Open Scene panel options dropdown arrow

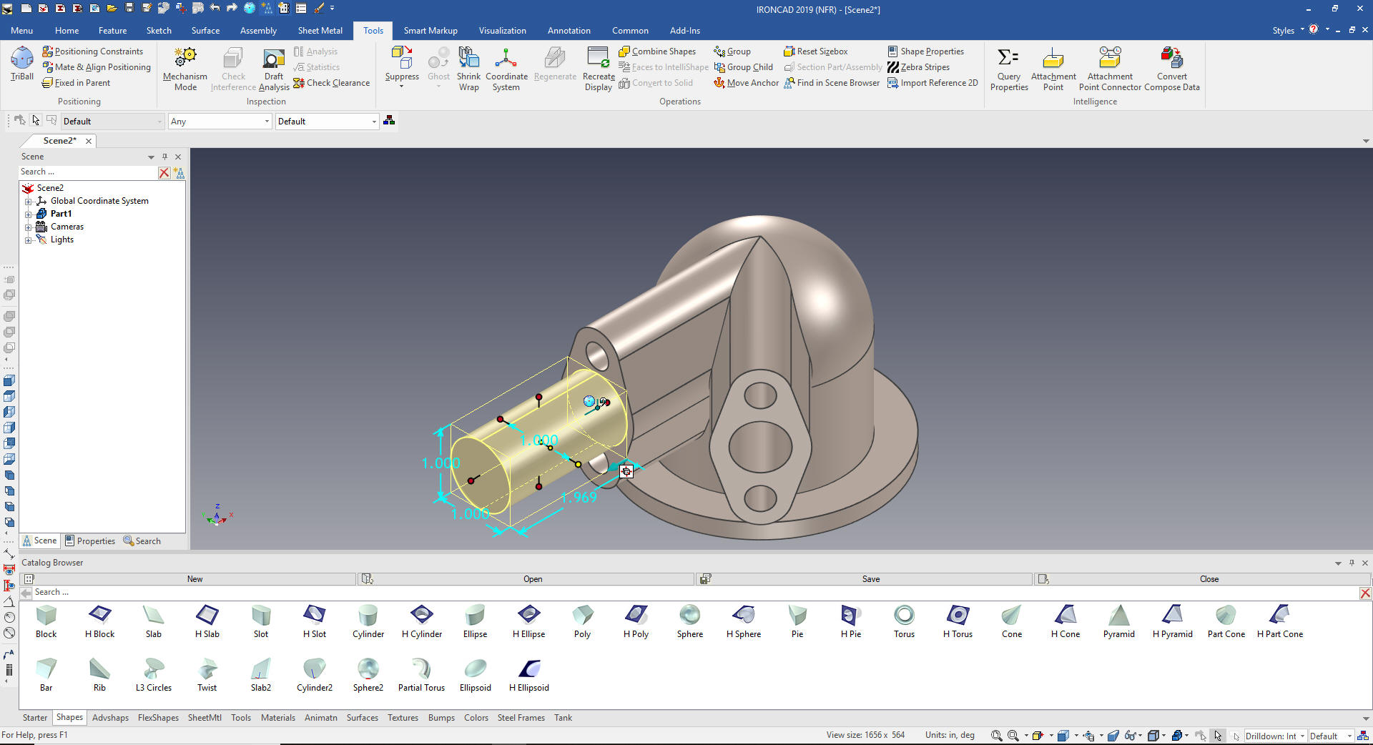pyautogui.click(x=151, y=157)
